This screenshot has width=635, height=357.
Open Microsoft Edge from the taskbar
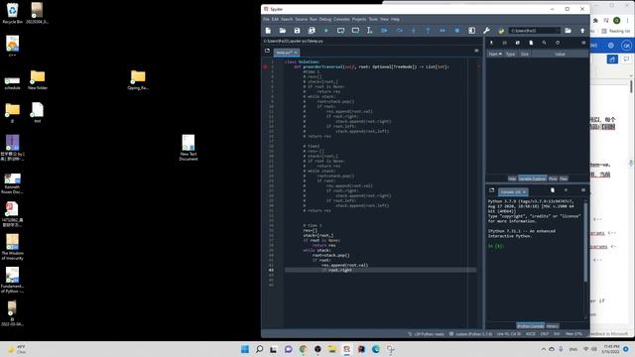[376, 349]
